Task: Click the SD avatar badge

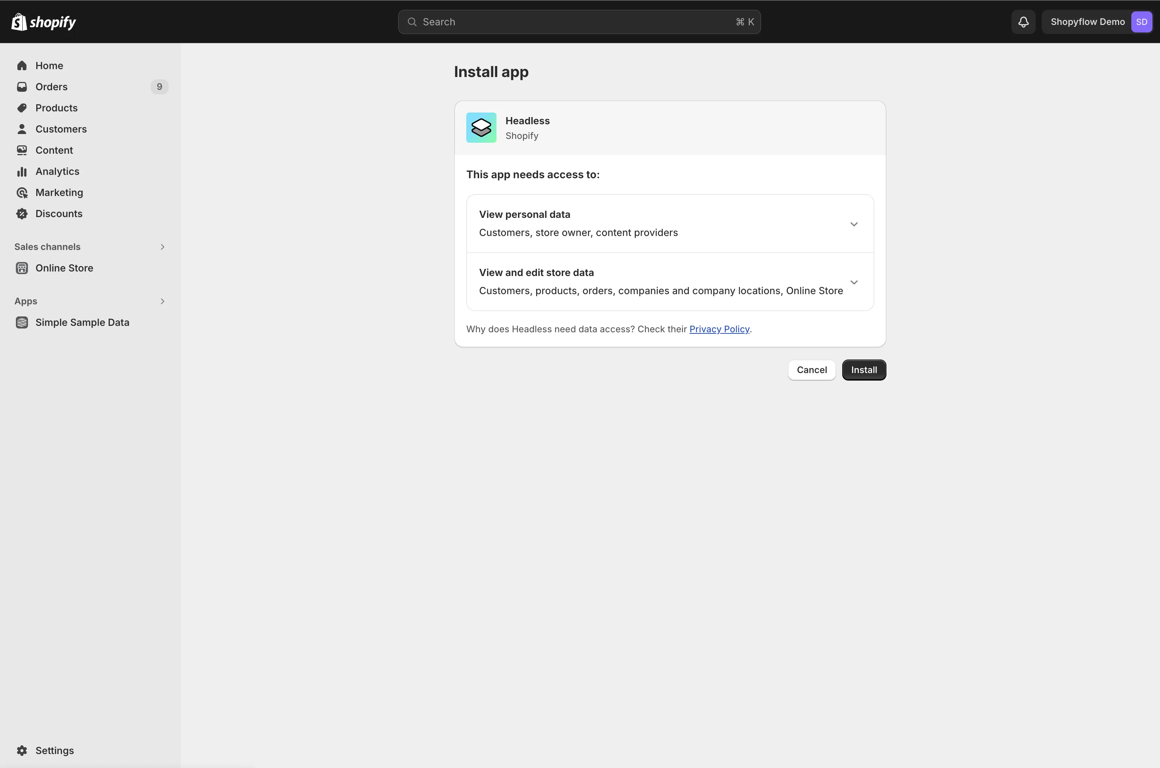Action: tap(1141, 22)
